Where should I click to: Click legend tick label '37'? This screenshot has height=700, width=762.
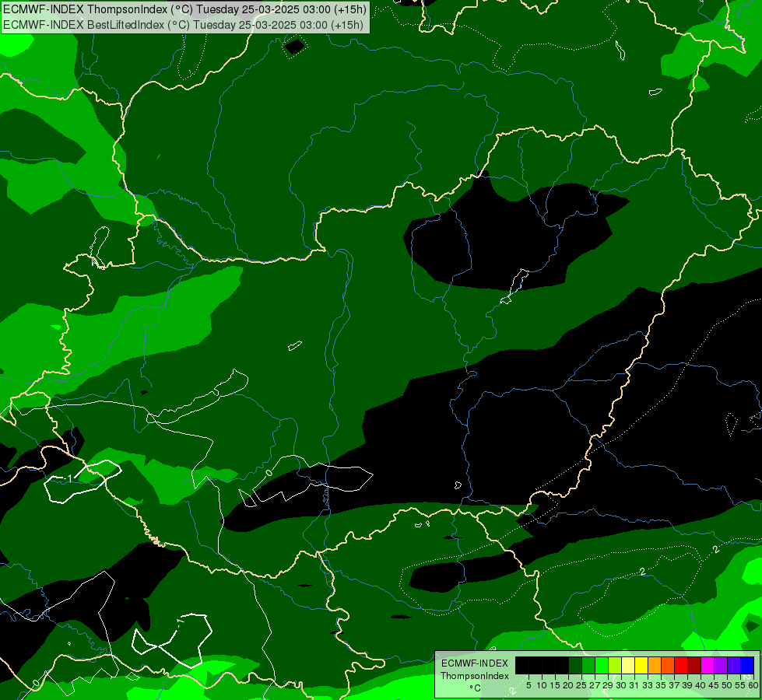tap(675, 685)
